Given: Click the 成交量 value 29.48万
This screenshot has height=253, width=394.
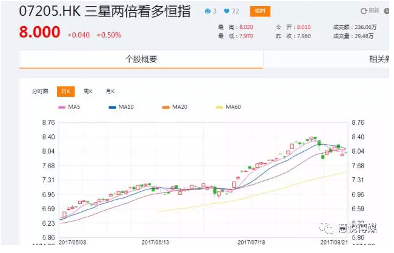Looking at the screenshot, I should tap(364, 36).
